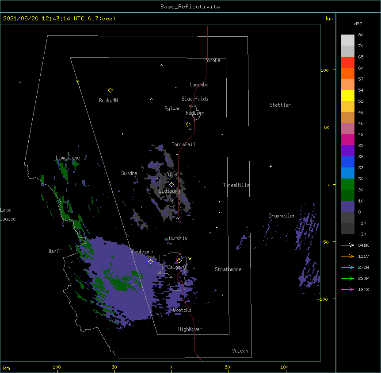Pick the yellow 54-51 dBZ color swatch

coord(347,95)
